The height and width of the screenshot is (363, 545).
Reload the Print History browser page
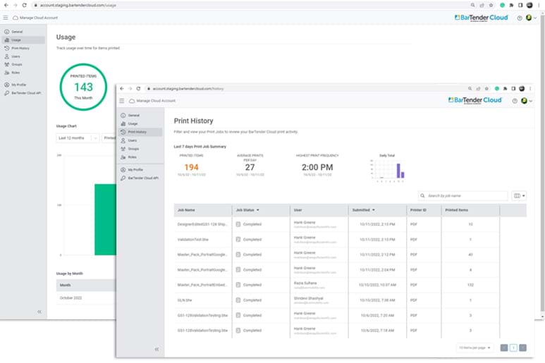138,88
